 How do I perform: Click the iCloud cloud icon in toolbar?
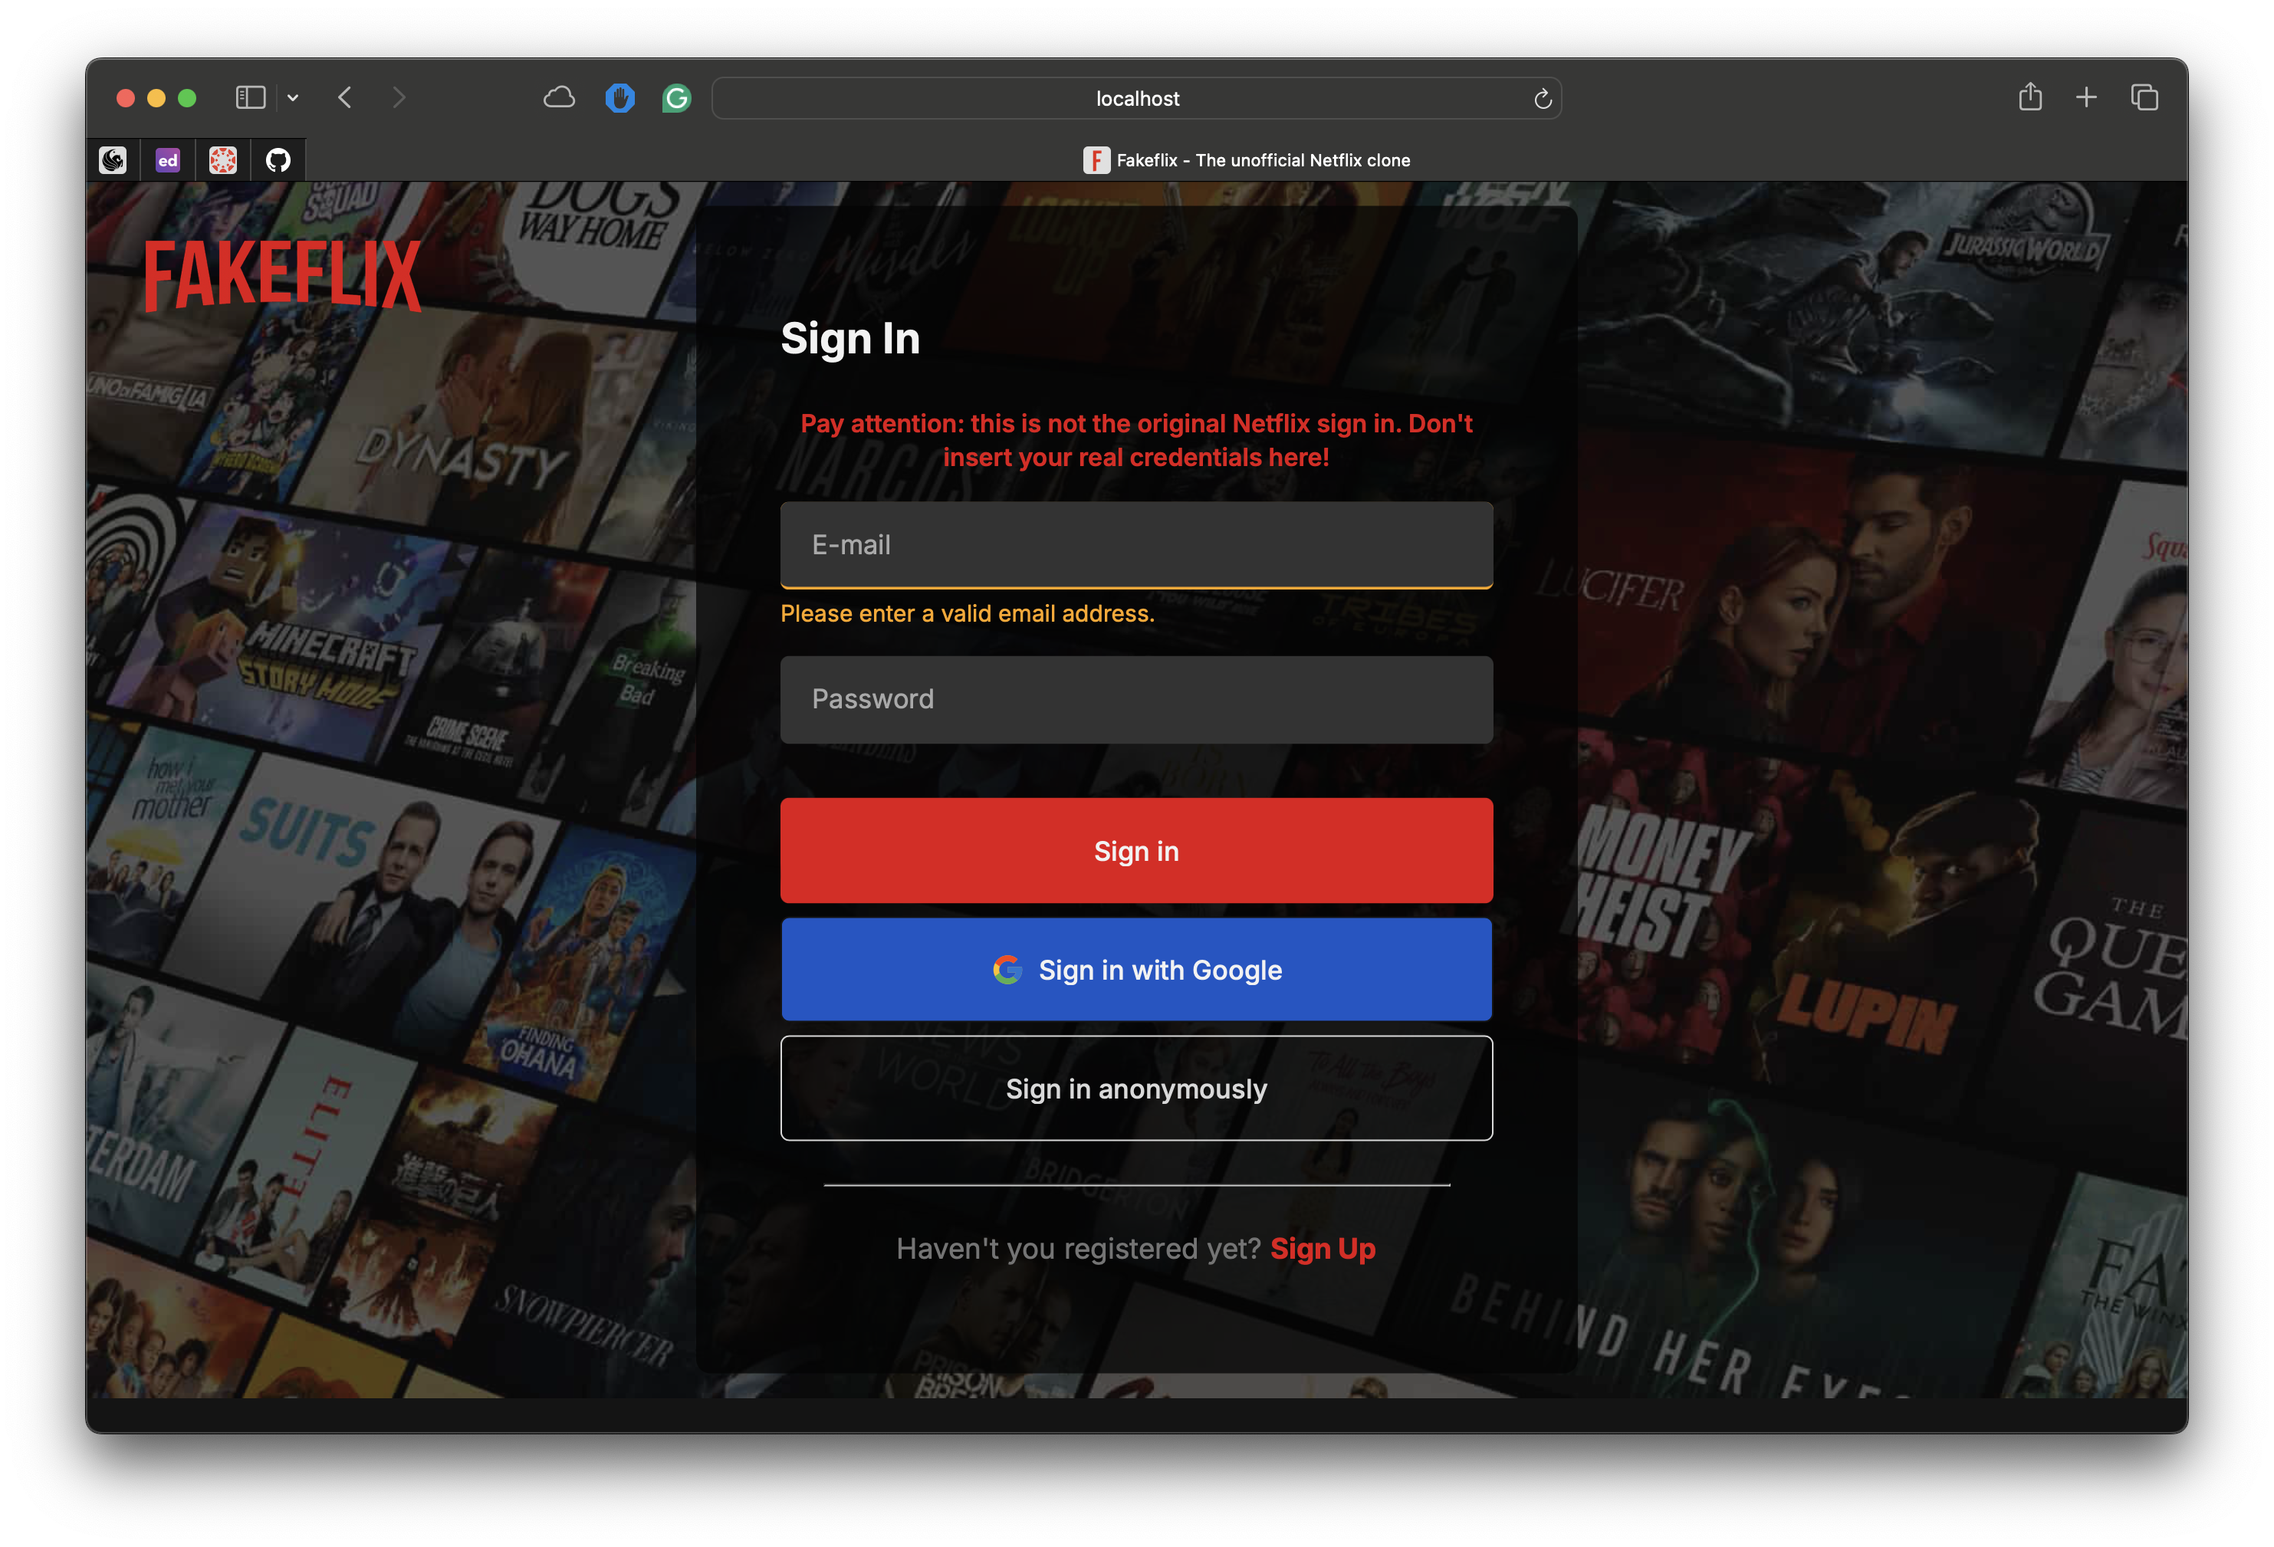point(559,97)
